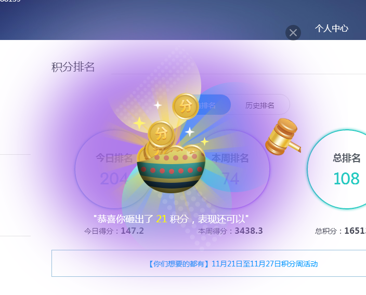Click the lower 分 gold coin

click(161, 134)
